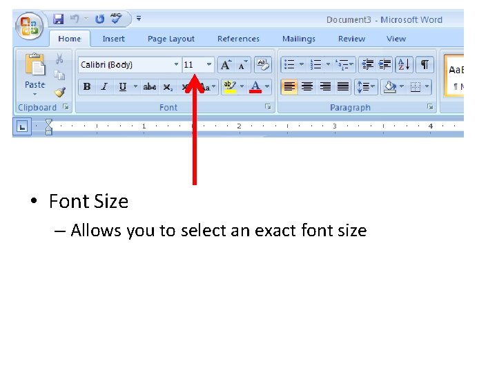This screenshot has width=497, height=373.
Task: Open the Office button menu
Action: tap(30, 26)
